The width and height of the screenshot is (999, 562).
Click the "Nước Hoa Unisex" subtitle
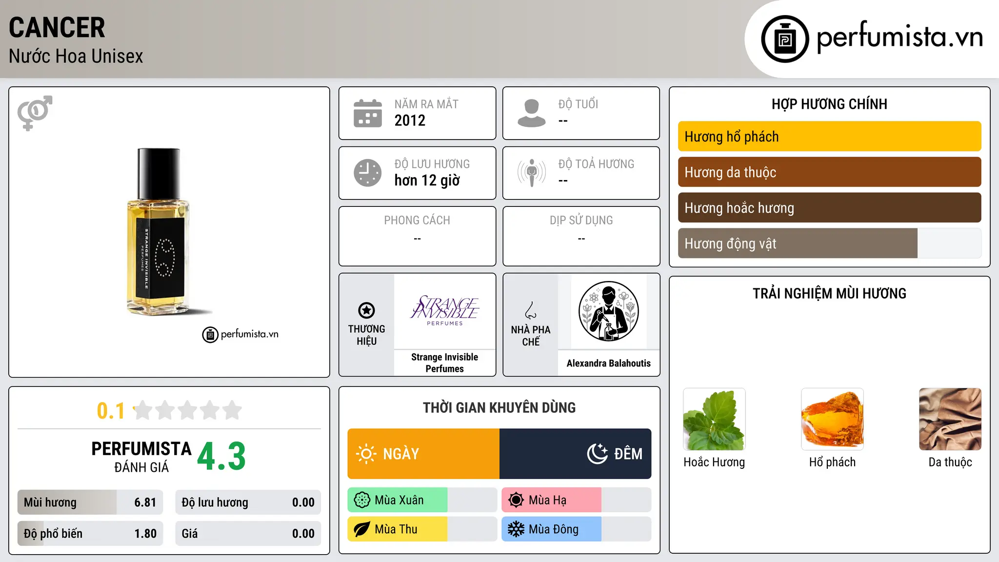(76, 56)
